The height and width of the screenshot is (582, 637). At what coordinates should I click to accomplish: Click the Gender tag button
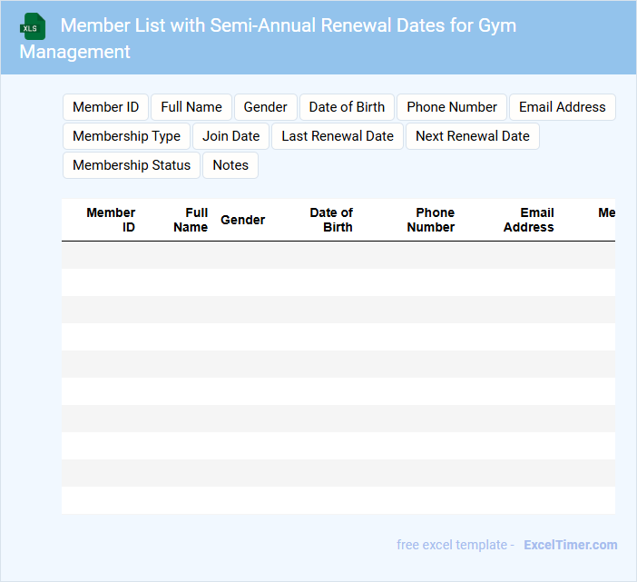[265, 107]
